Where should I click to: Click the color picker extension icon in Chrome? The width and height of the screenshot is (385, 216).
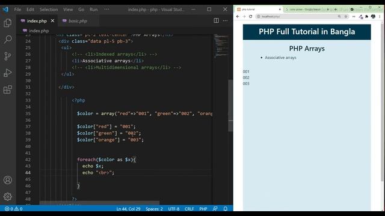pos(361,16)
